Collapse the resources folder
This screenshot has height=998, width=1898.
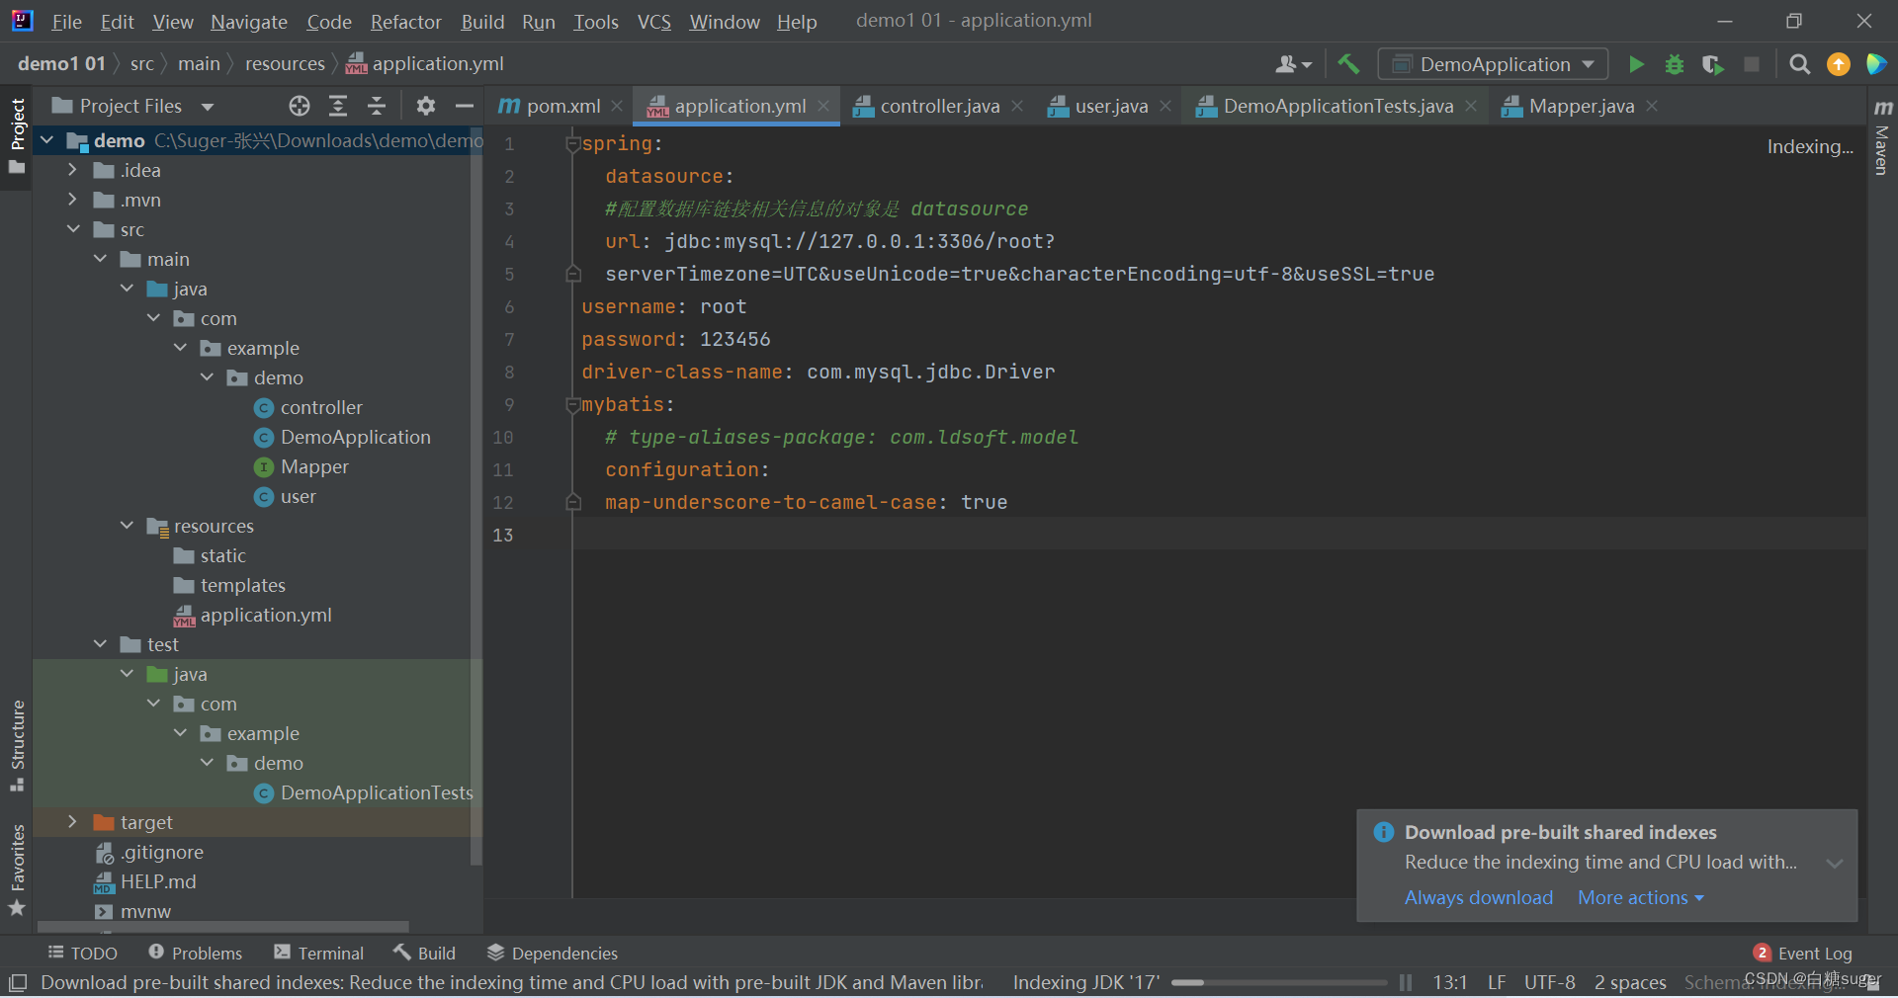(x=126, y=526)
